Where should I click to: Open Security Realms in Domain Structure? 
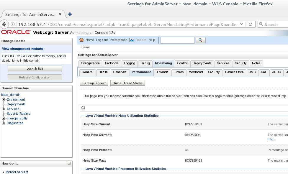coord(18,114)
